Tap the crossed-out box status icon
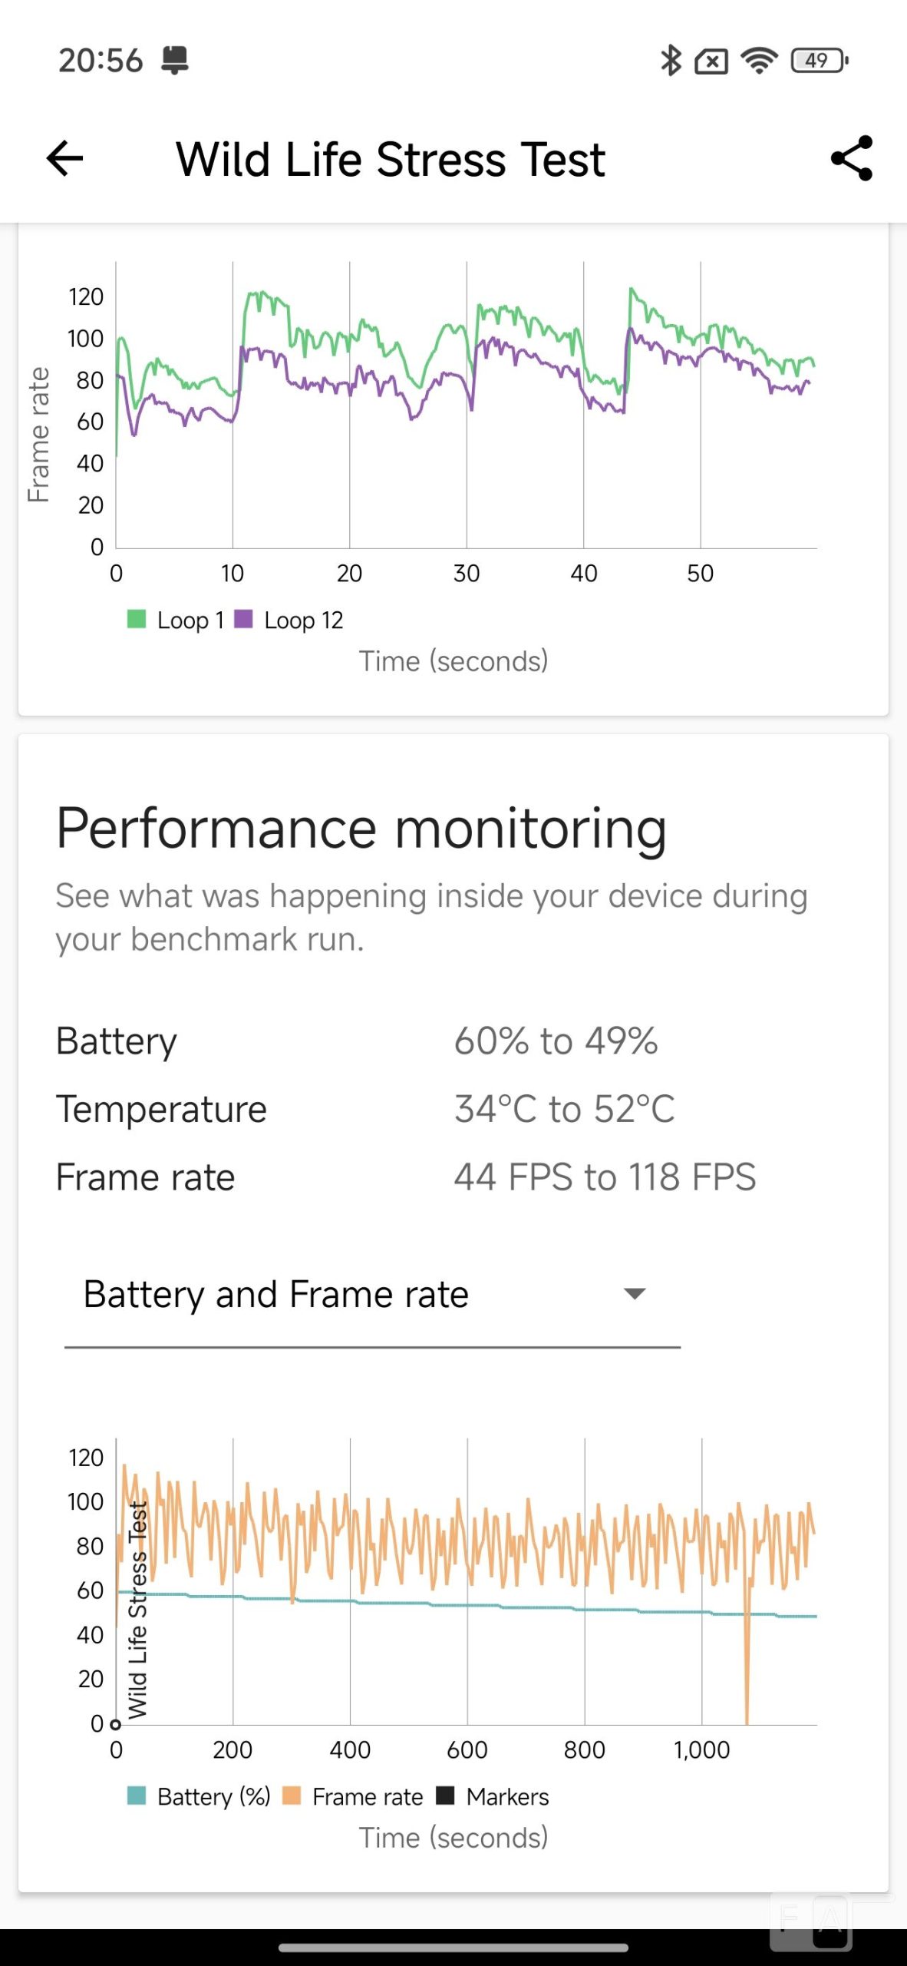 [x=711, y=61]
